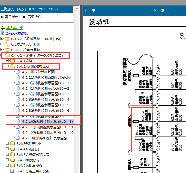
Task: Select 6.4发动机控制系统—3.0升(LZC) folder label
Action: [37, 55]
